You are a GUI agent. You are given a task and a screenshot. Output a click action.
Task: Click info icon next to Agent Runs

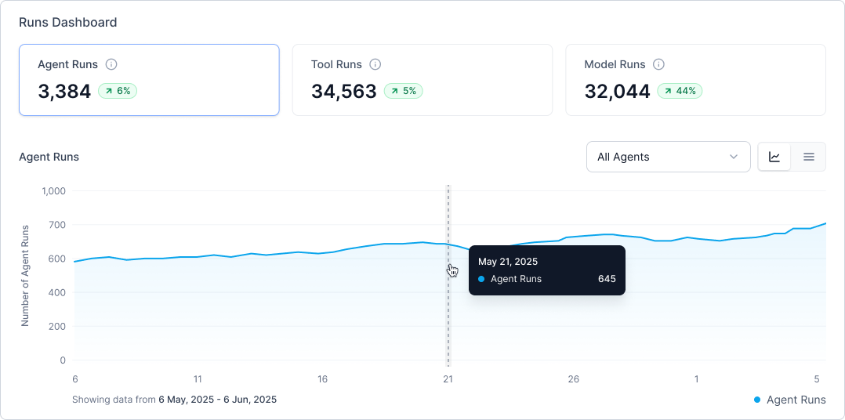coord(111,64)
